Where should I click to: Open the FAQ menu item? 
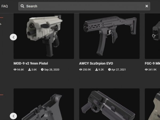click(x=5, y=6)
